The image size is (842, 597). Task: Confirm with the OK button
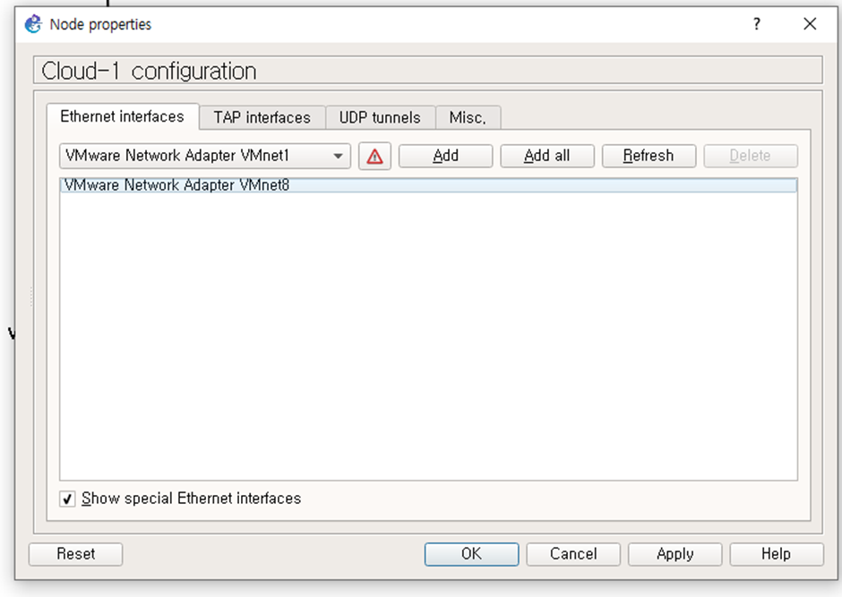click(471, 554)
